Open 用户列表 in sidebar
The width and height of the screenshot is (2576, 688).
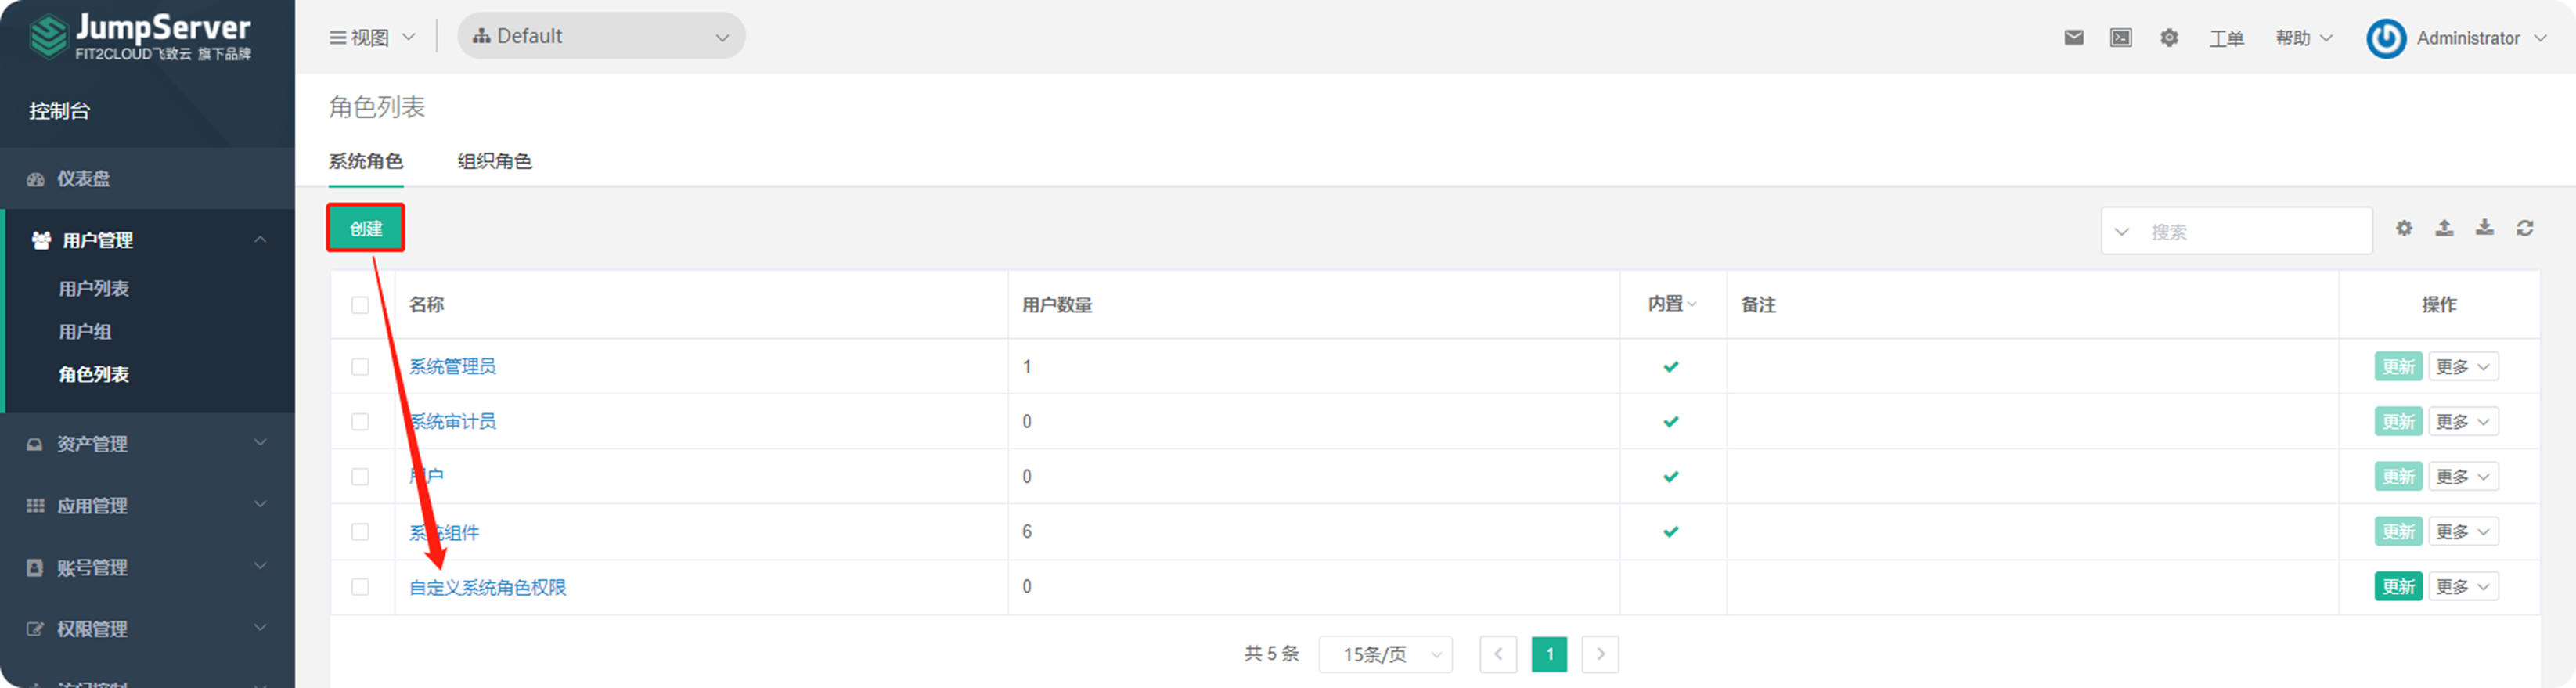[x=94, y=289]
